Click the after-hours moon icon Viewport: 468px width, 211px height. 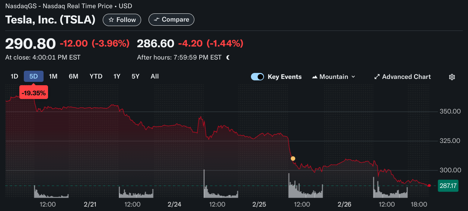pyautogui.click(x=228, y=57)
